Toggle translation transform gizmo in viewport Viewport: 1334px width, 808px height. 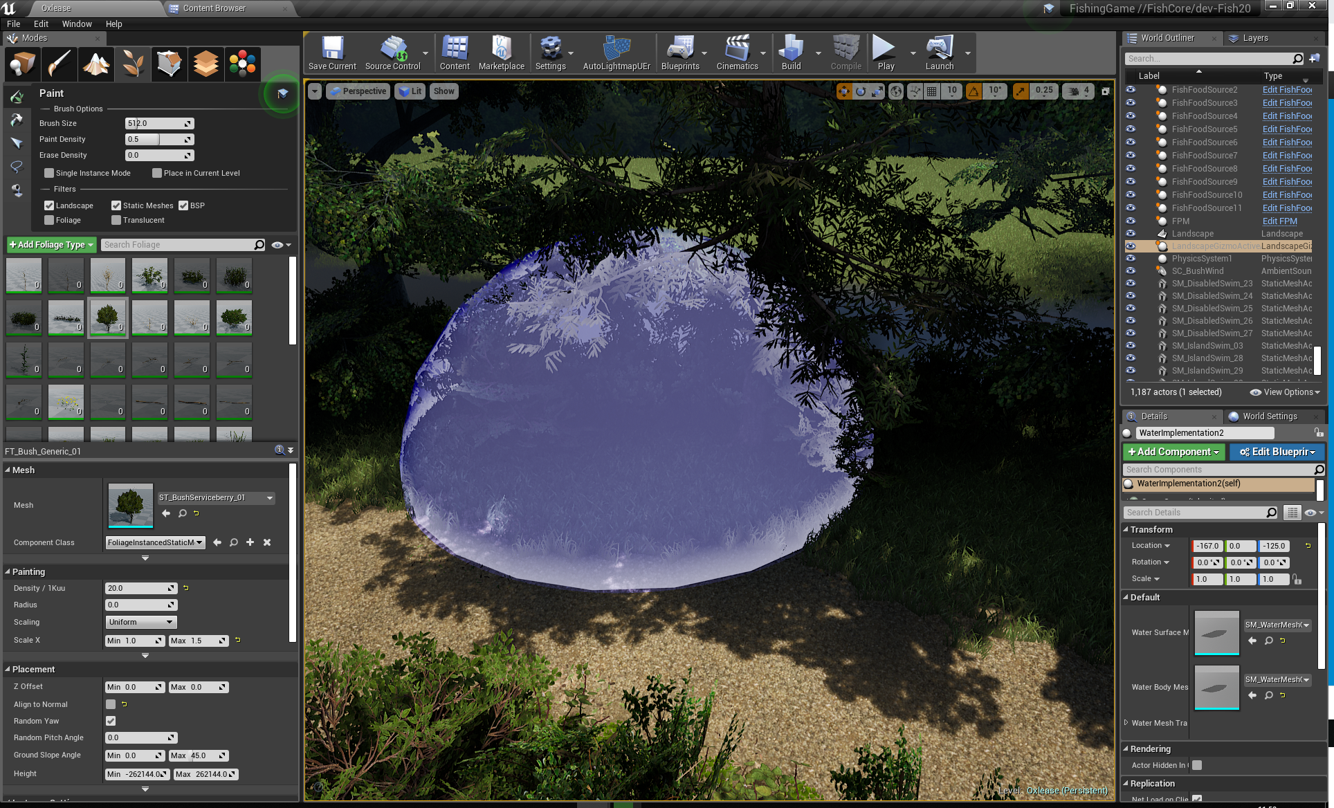tap(844, 91)
